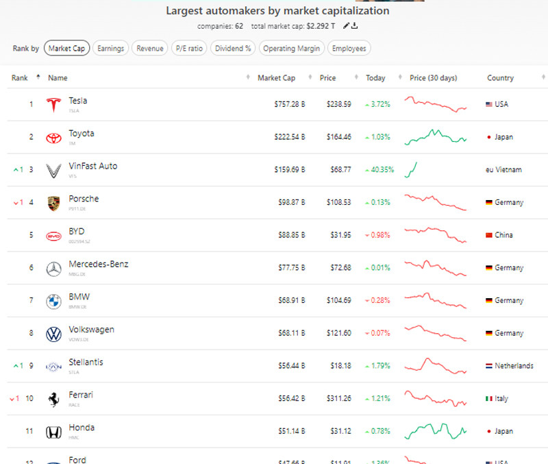Click the BYD logo icon
This screenshot has height=464, width=548.
pyautogui.click(x=53, y=236)
